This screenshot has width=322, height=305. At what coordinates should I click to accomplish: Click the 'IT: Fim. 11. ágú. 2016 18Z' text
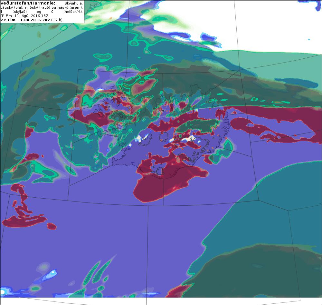[24, 16]
